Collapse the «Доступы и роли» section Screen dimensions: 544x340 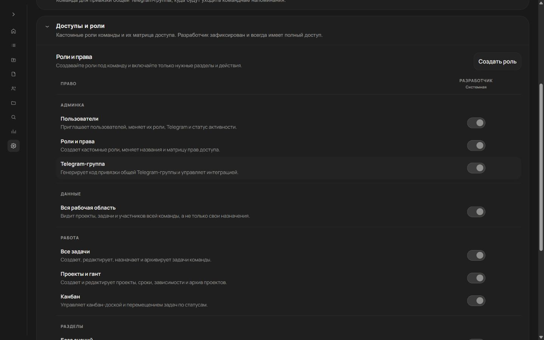click(47, 26)
